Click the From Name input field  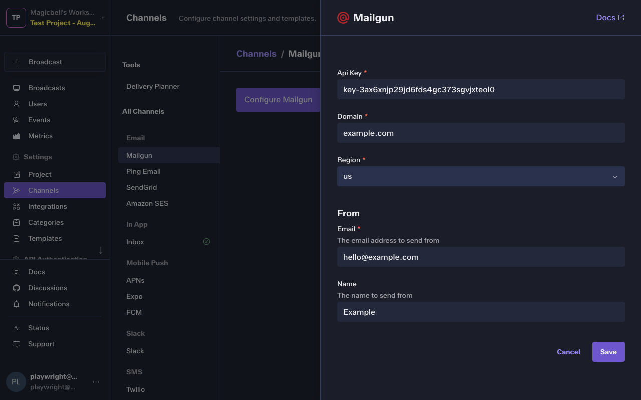click(481, 312)
